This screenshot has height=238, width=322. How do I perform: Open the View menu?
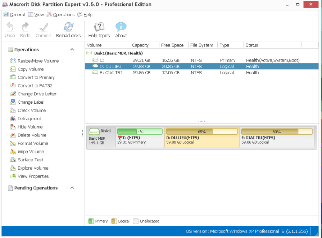[x=36, y=15]
